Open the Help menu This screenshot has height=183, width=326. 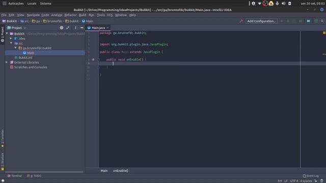(132, 15)
